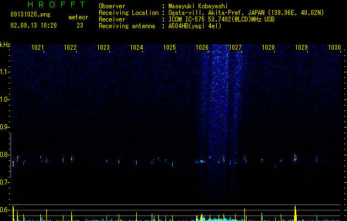The image size is (347, 221).
Task: Click the Observer field label
Action: (112, 6)
